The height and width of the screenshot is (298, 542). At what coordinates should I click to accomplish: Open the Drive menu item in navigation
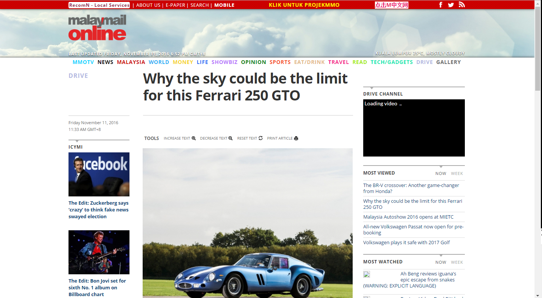[425, 62]
